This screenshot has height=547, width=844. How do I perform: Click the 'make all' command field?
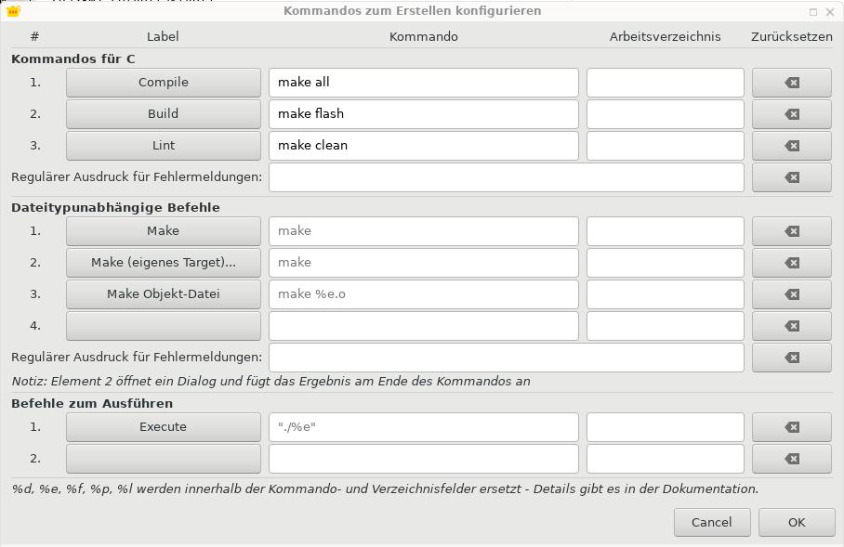(423, 83)
